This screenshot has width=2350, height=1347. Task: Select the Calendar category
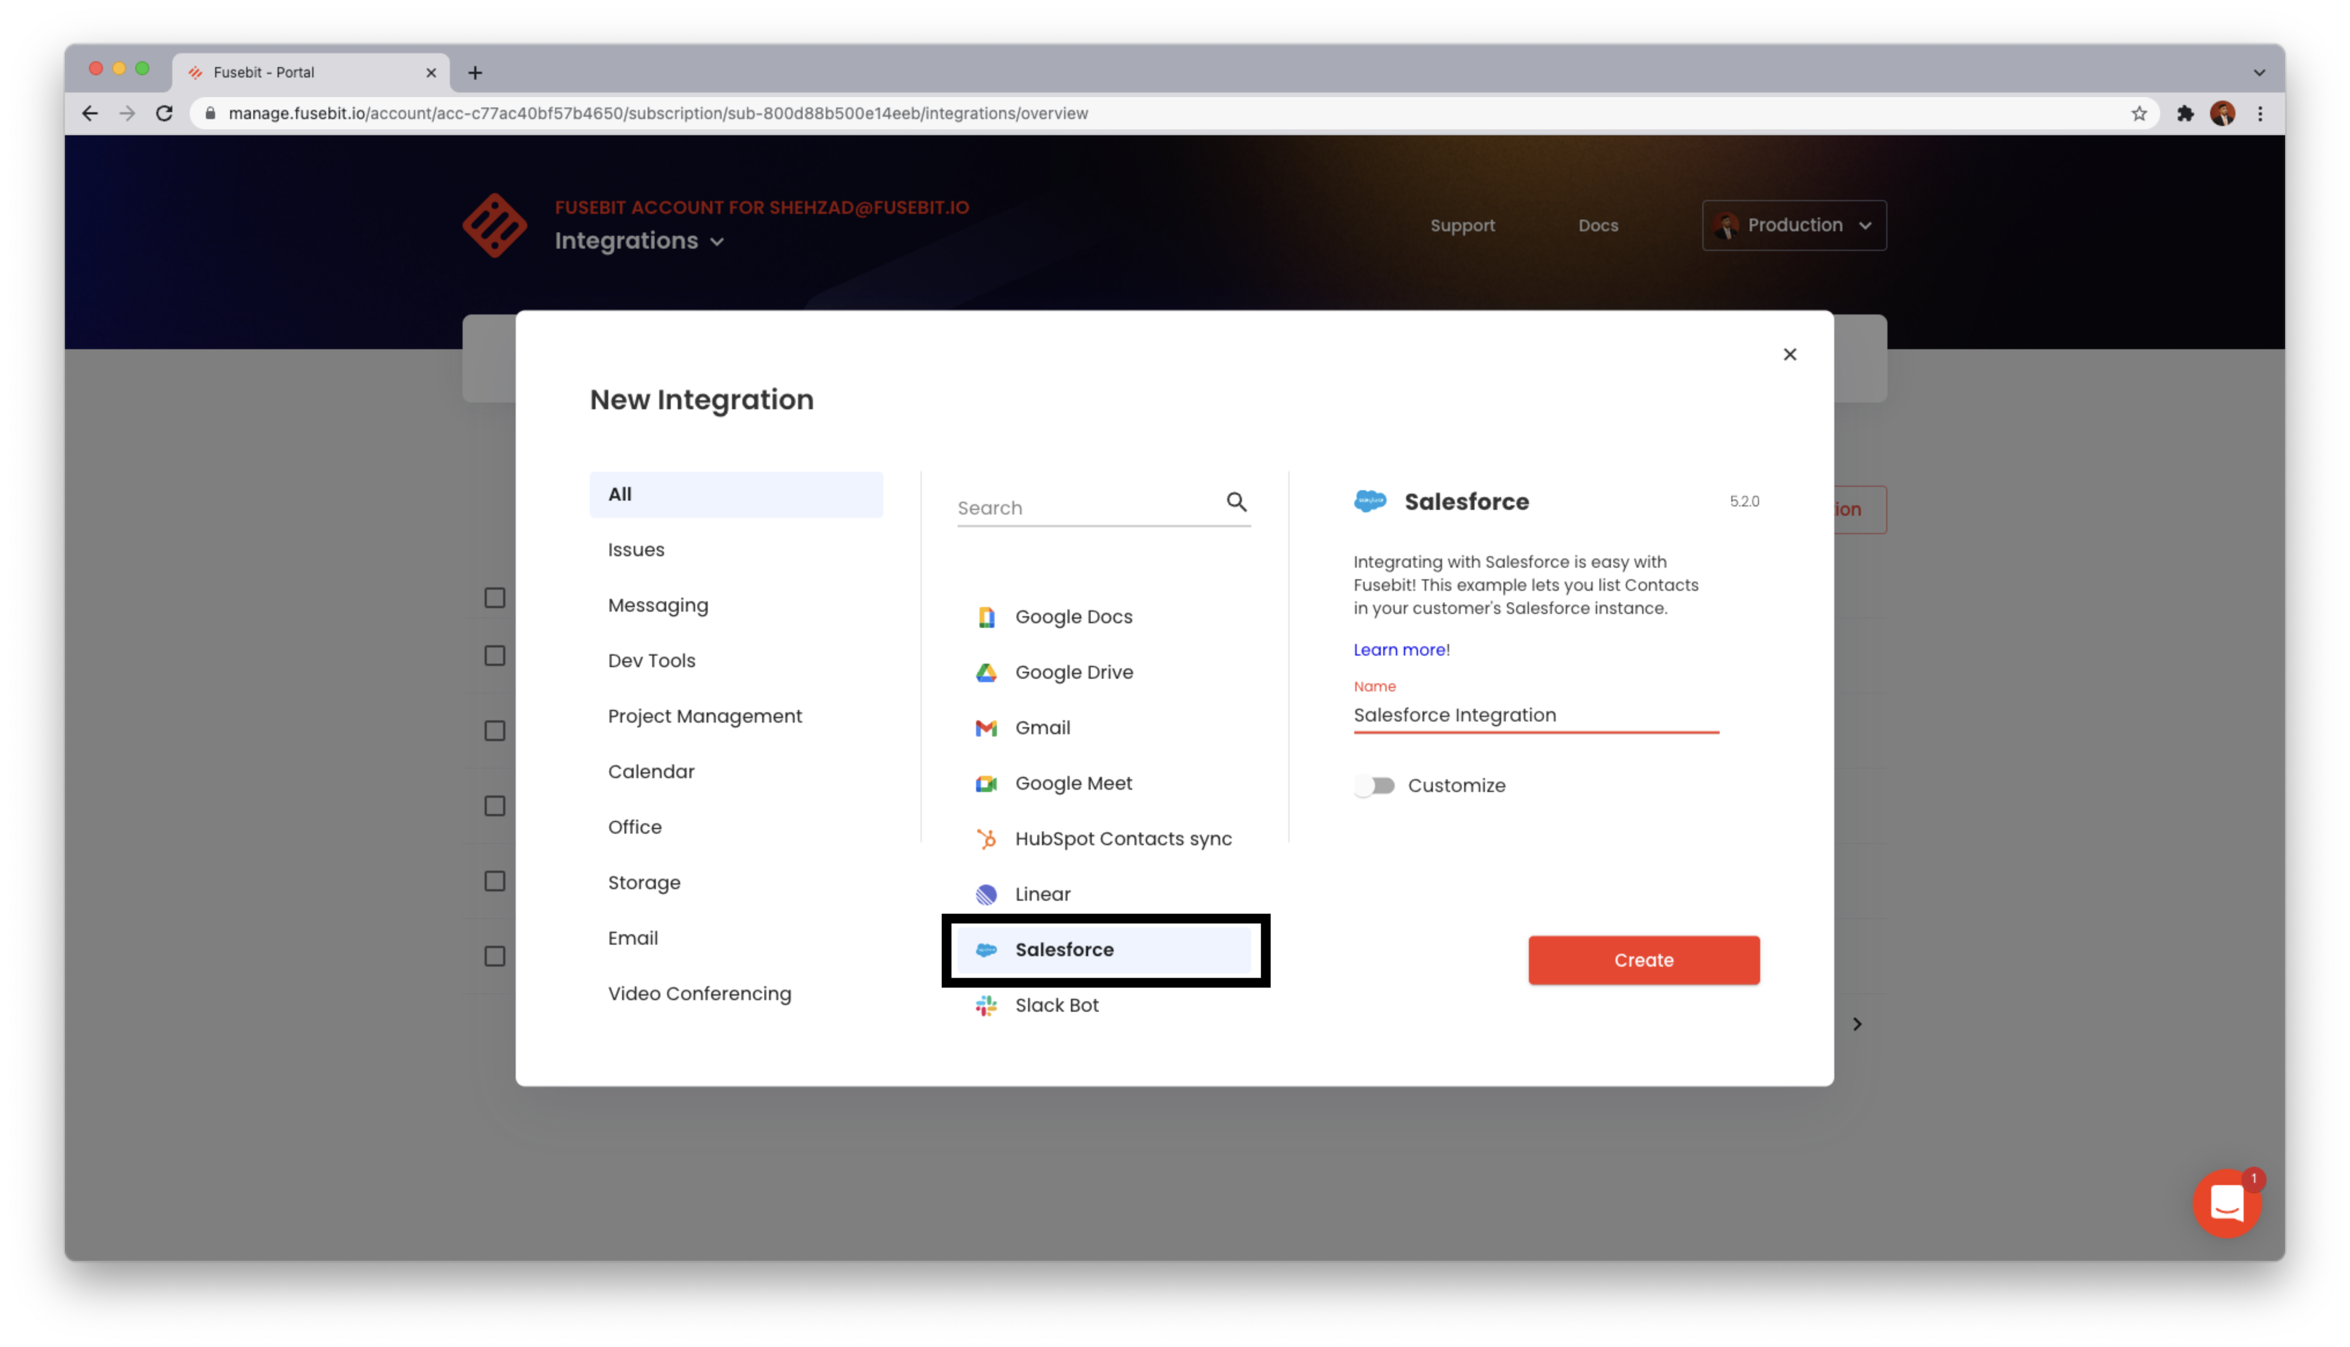(736, 772)
